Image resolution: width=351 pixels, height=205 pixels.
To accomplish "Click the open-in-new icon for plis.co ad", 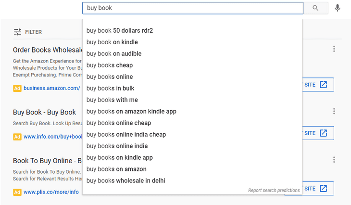I will pos(323,188).
